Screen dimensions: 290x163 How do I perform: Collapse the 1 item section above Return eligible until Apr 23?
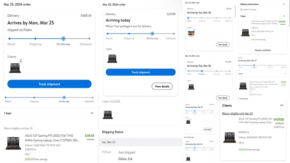92,113
